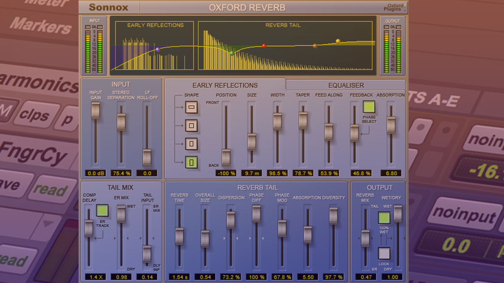504x283 pixels.
Task: Click the Absorption fader in Reverb Tail
Action: coord(307,234)
